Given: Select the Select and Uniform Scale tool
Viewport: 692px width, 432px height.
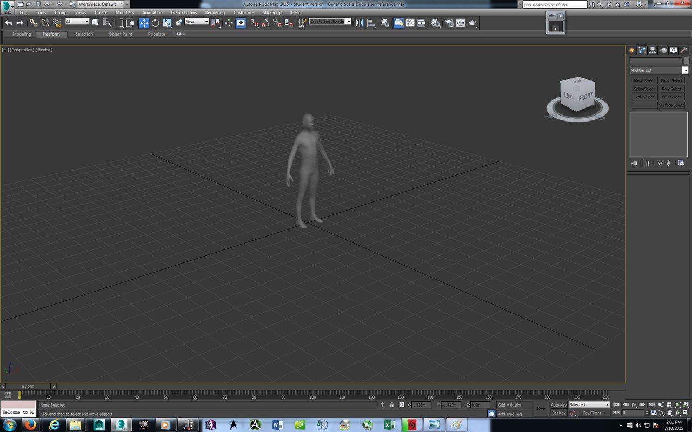Looking at the screenshot, I should [x=167, y=23].
